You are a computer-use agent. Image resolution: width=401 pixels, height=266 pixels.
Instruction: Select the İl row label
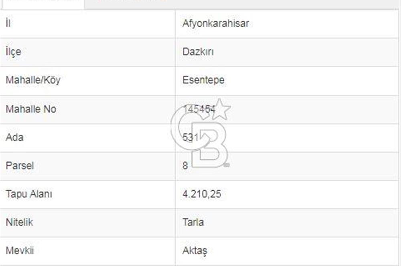(x=9, y=23)
